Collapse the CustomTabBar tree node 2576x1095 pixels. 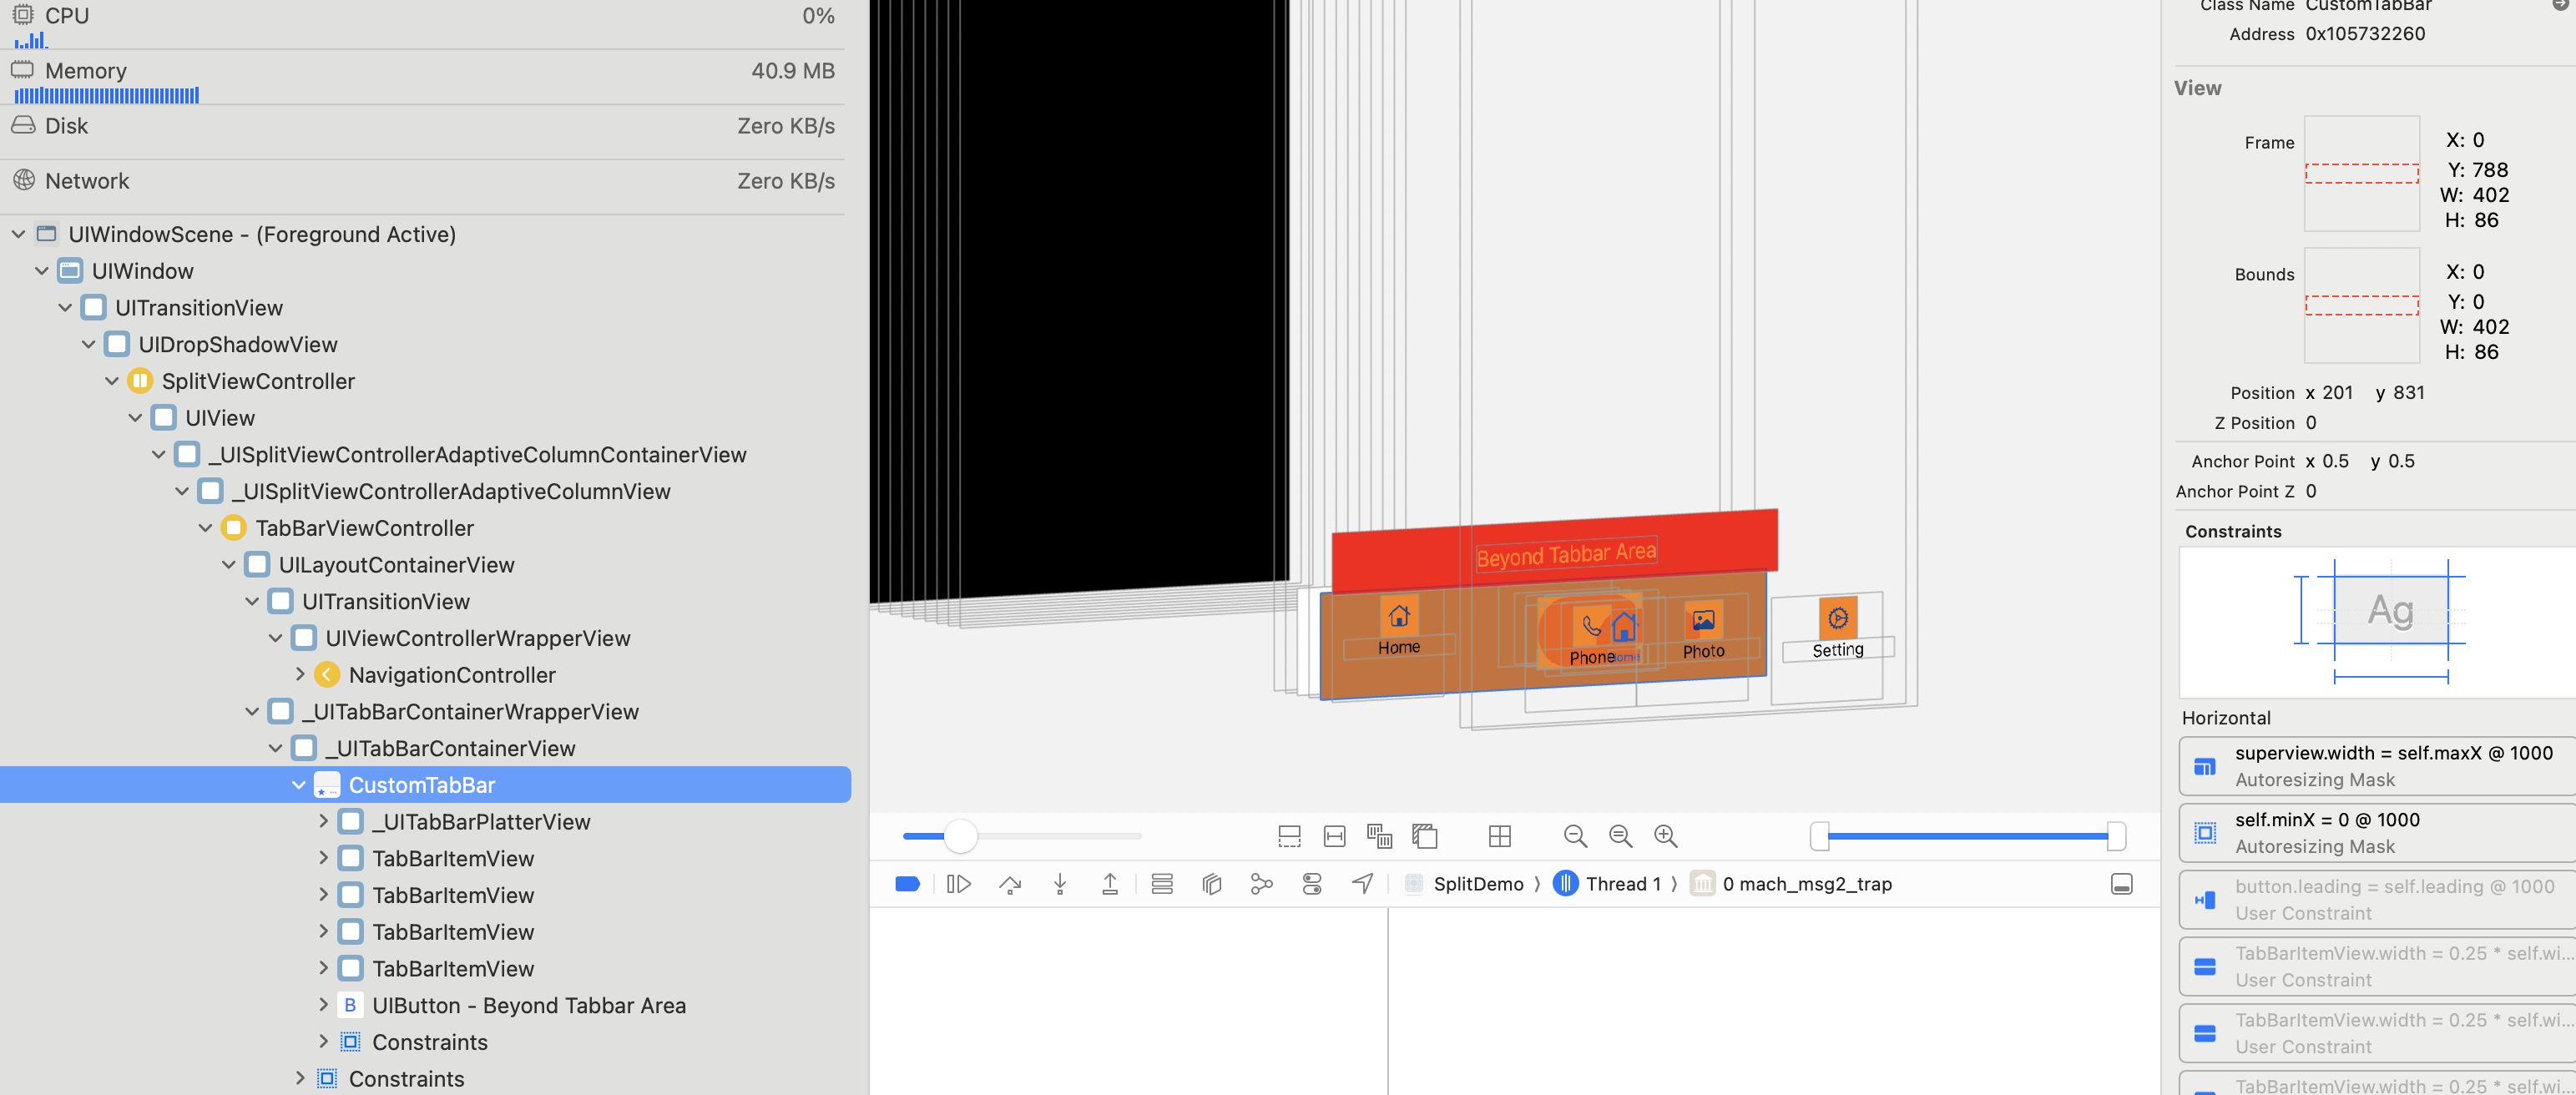coord(298,785)
